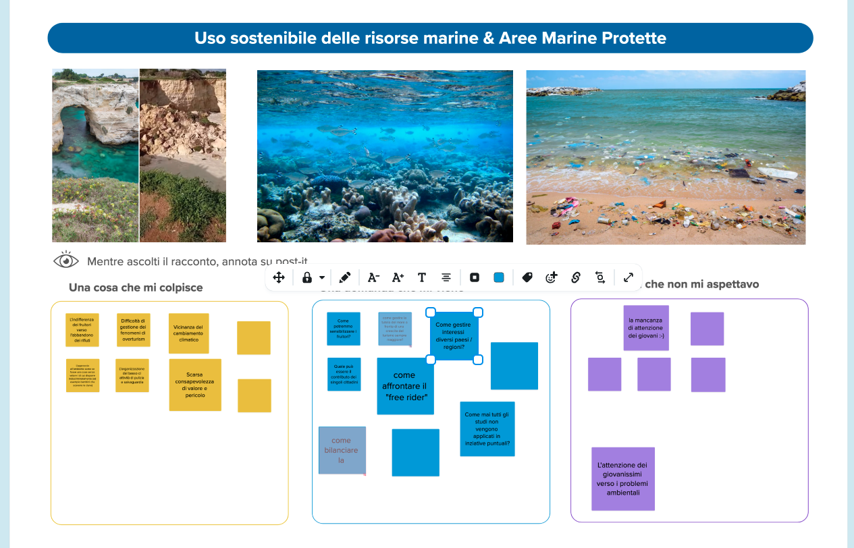Decrease font size with the A- icon
Viewport: 854px width, 548px height.
click(373, 277)
